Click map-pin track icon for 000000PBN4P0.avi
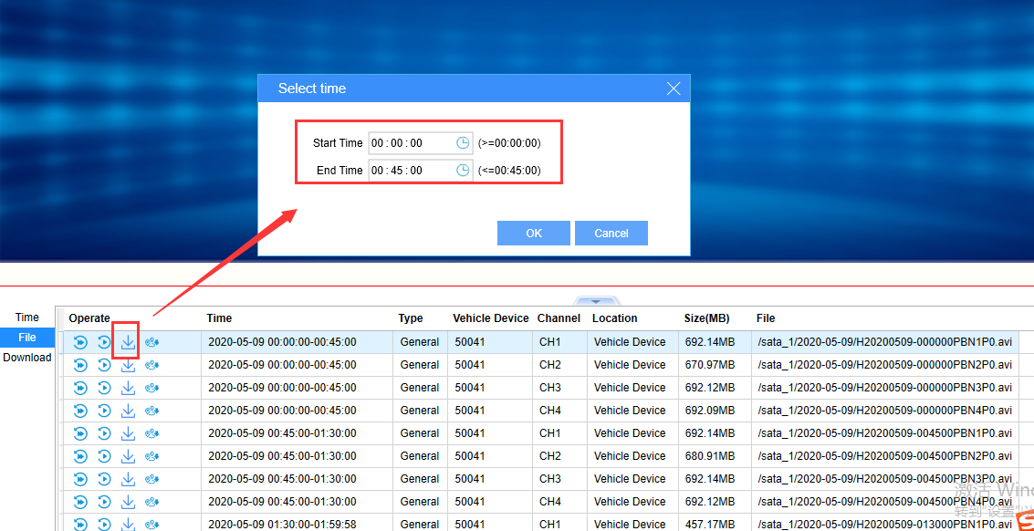 point(152,411)
